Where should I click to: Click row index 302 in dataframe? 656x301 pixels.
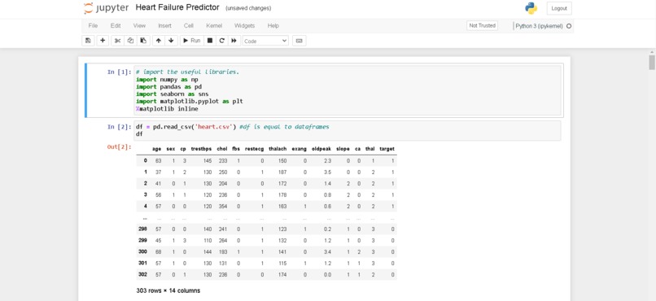(143, 275)
